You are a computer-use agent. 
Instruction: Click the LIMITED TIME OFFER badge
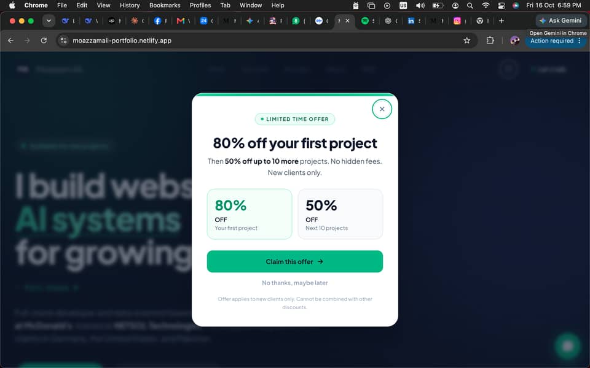294,119
